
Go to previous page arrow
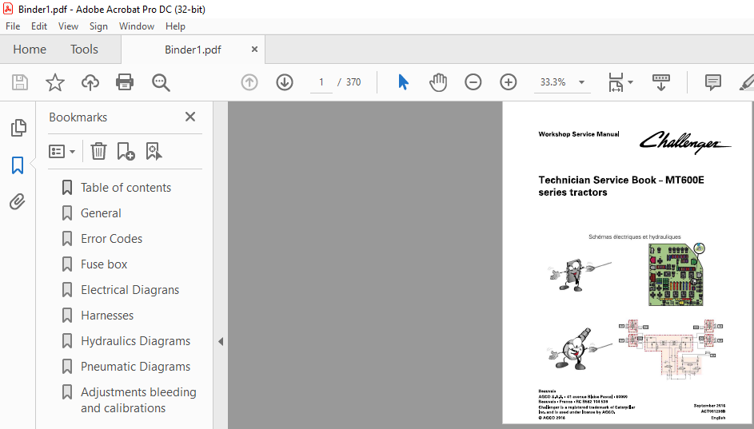(249, 82)
